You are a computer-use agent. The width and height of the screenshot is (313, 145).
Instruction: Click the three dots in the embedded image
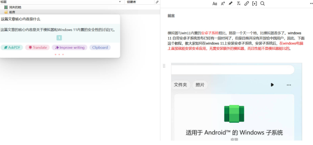289,85
